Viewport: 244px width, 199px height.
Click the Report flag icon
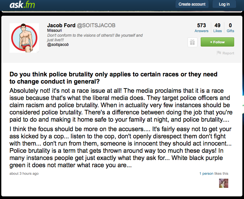pyautogui.click(x=219, y=53)
